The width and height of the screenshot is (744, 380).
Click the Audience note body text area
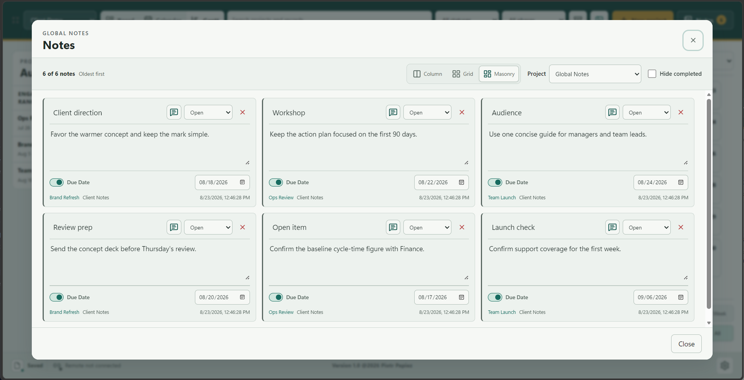(x=588, y=146)
